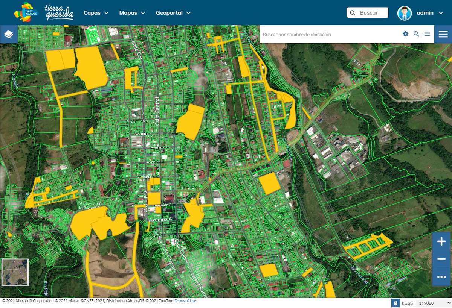Click the Avenida 4 map label
The image size is (452, 308).
tap(160, 219)
